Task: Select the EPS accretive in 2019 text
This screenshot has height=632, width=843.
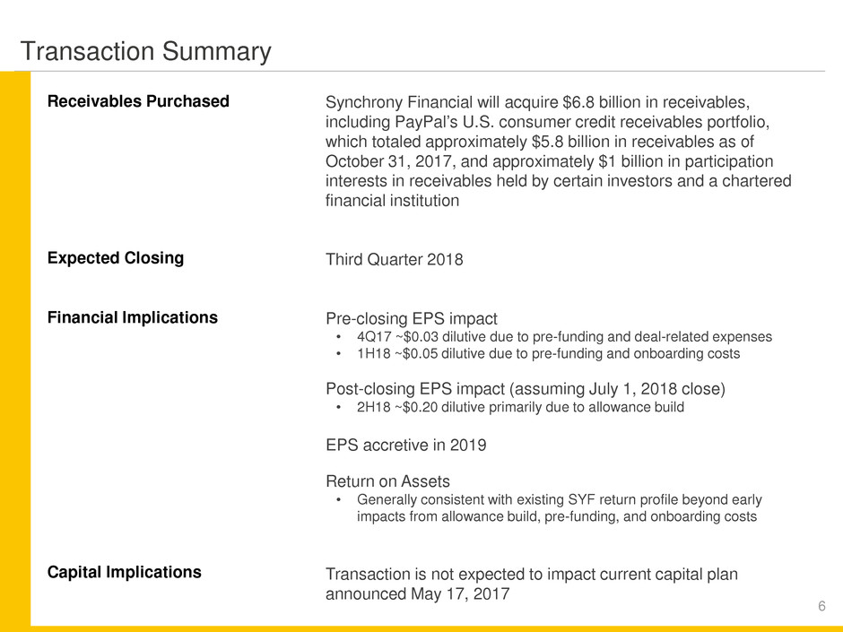Action: [405, 446]
